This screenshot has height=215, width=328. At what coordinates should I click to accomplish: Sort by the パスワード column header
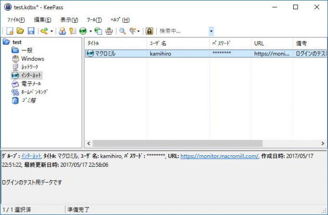point(230,43)
